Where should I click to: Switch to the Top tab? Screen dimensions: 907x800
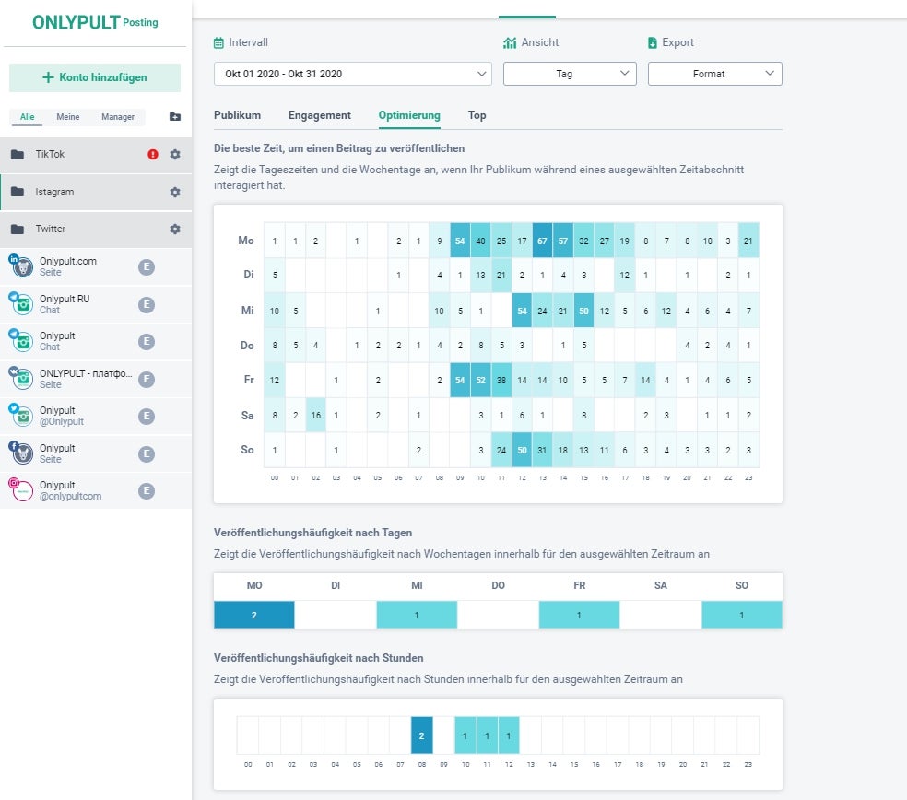click(477, 115)
